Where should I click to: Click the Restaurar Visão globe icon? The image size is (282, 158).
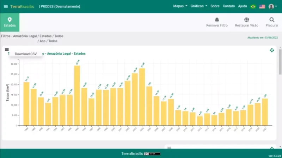(246, 20)
